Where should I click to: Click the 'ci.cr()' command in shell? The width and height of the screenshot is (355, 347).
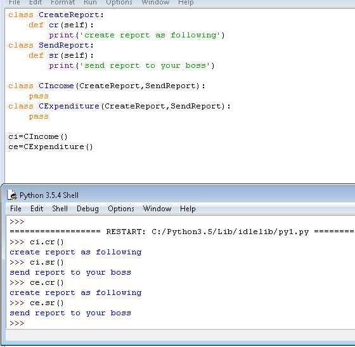coord(47,242)
